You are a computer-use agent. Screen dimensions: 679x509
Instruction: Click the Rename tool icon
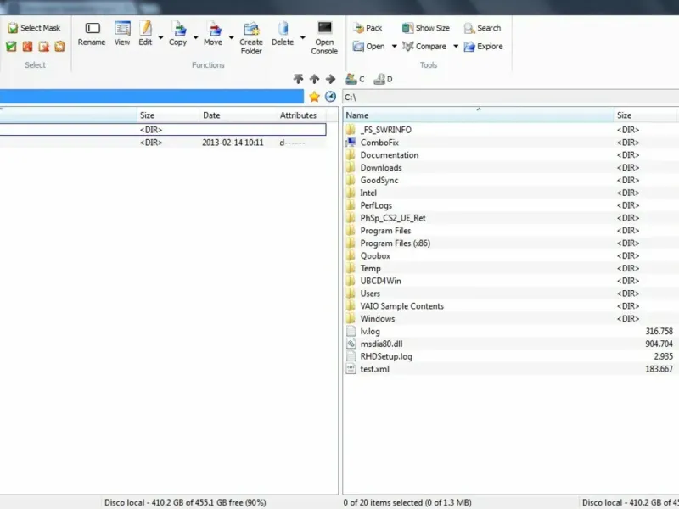pos(92,28)
